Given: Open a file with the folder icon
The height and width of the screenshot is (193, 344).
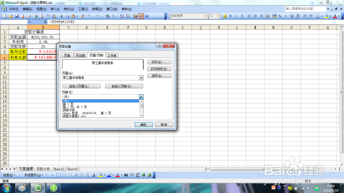Looking at the screenshot, I should (11, 16).
